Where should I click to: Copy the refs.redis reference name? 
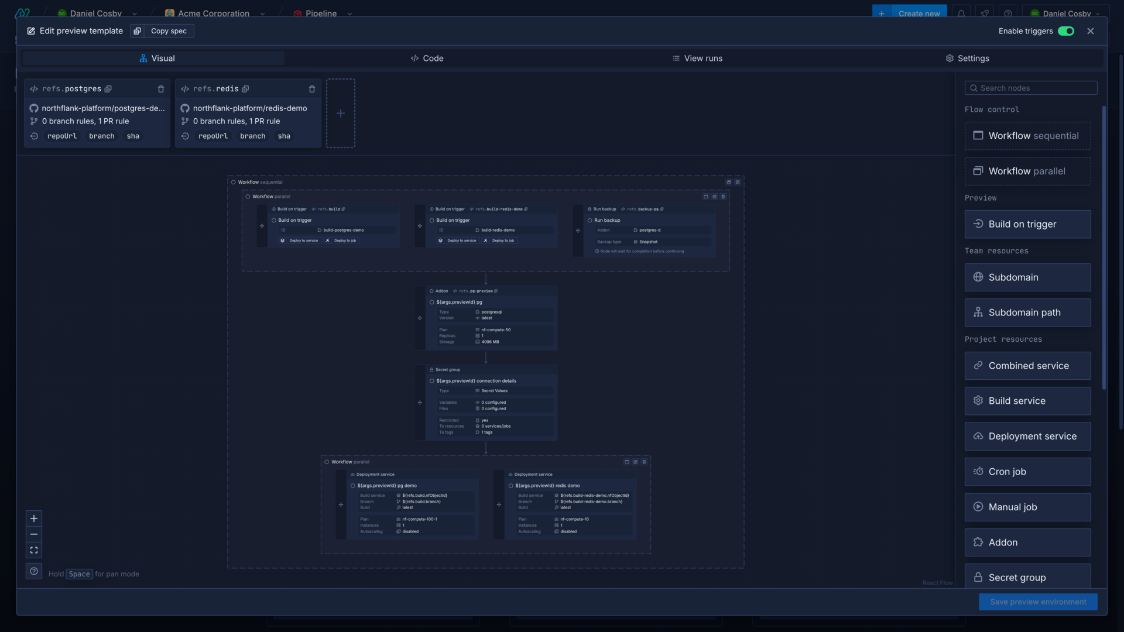[245, 89]
